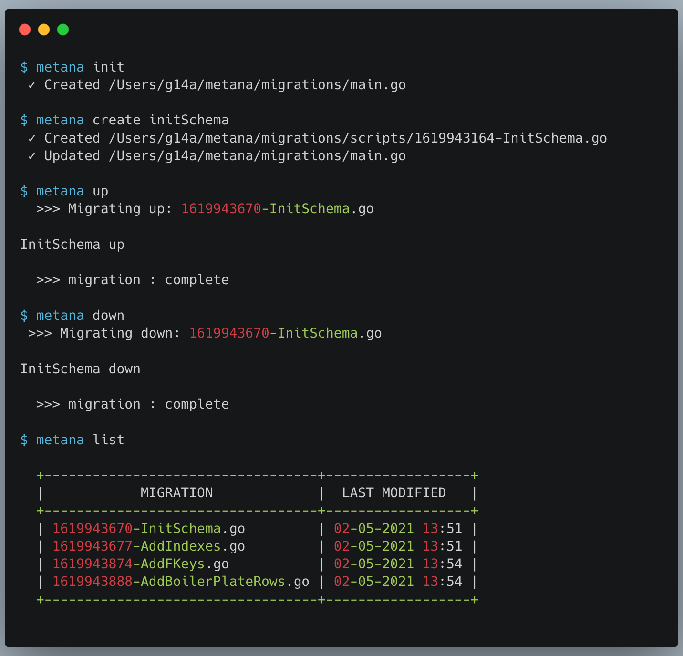
Task: Click the AddFKeys row's 02-05-2021 13:54 date
Action: coord(398,564)
